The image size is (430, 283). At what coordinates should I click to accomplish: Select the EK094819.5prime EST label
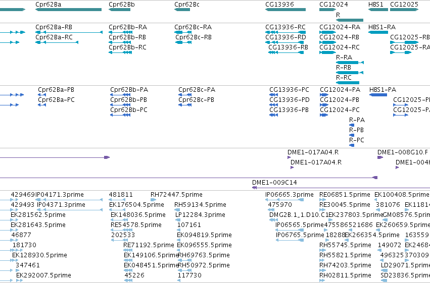[x=204, y=235]
